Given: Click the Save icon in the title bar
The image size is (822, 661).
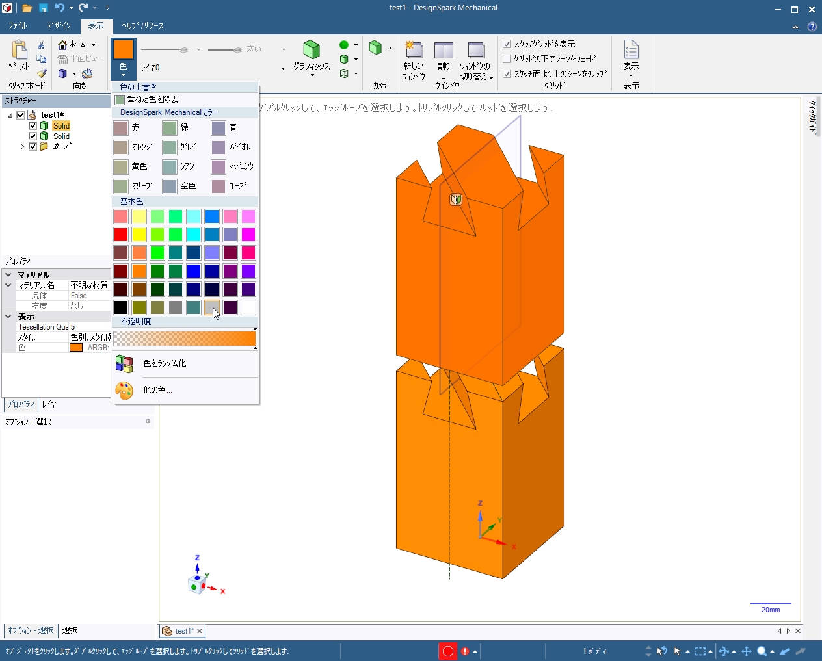Looking at the screenshot, I should [x=43, y=8].
